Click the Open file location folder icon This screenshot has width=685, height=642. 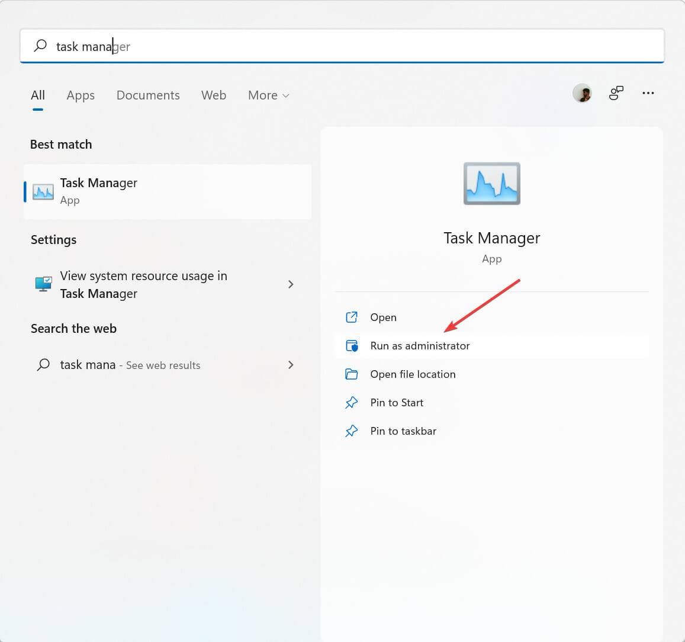[352, 374]
